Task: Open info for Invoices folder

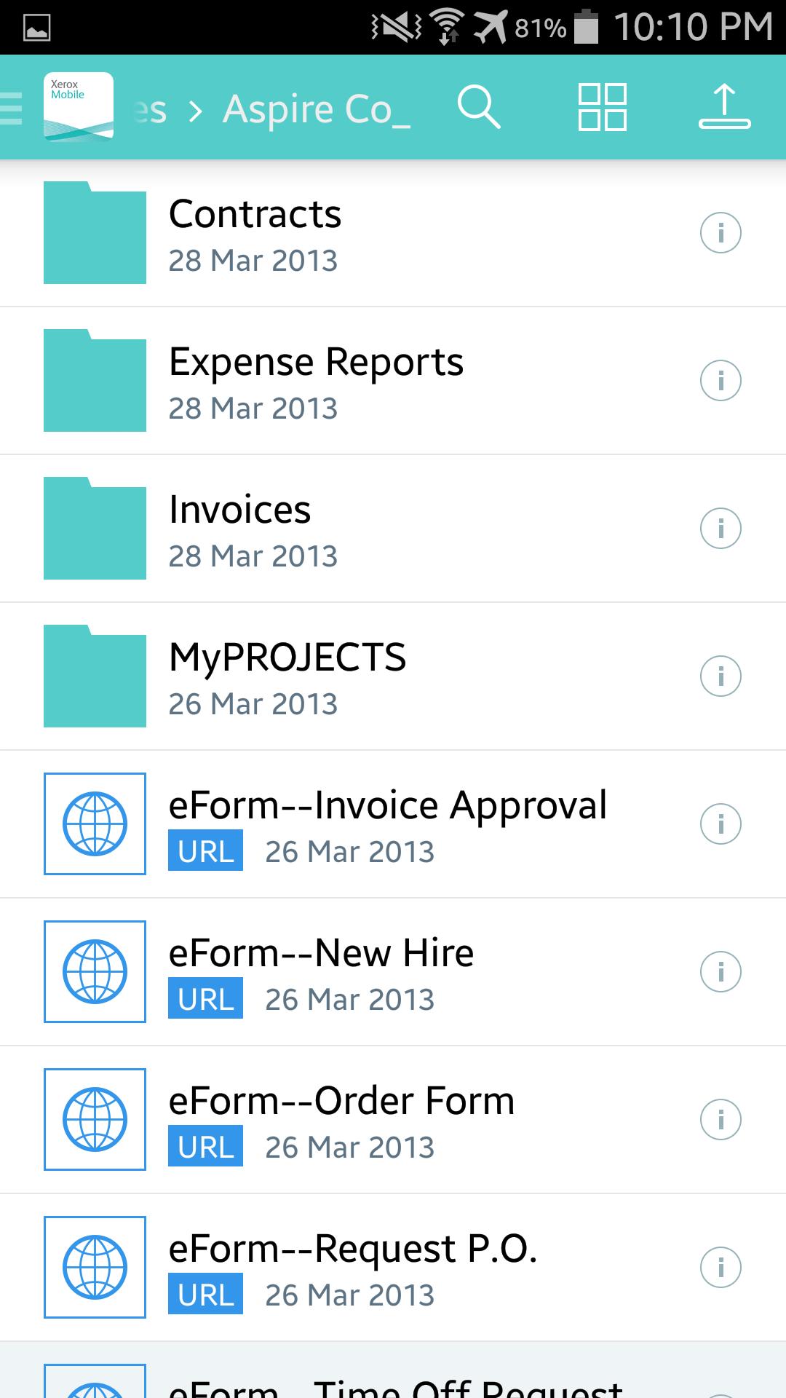Action: tap(720, 529)
